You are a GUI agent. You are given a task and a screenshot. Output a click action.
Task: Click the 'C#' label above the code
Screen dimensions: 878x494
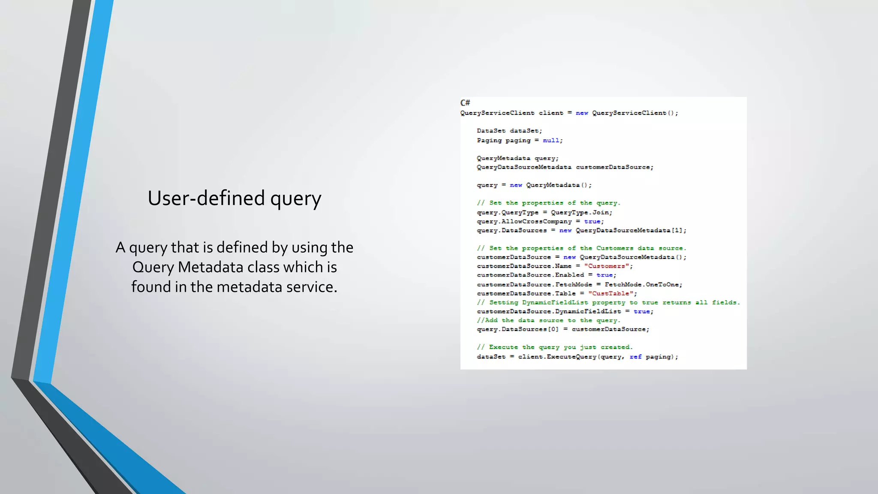[465, 102]
